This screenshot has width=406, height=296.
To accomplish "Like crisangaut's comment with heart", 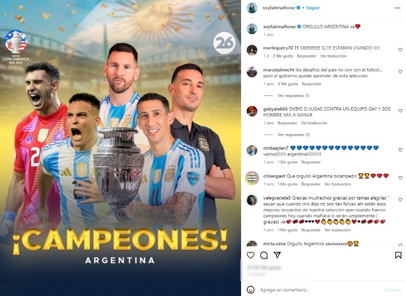I will coord(400,178).
